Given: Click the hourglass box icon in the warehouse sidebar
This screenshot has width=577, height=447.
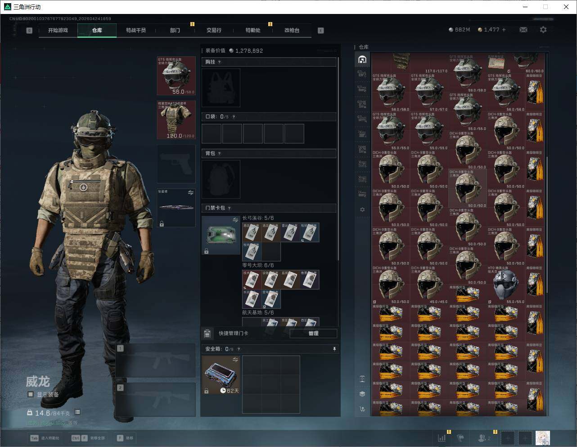Looking at the screenshot, I should coord(362,379).
